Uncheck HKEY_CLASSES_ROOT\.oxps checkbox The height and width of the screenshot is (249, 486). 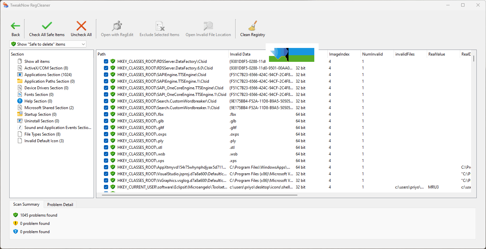106,134
